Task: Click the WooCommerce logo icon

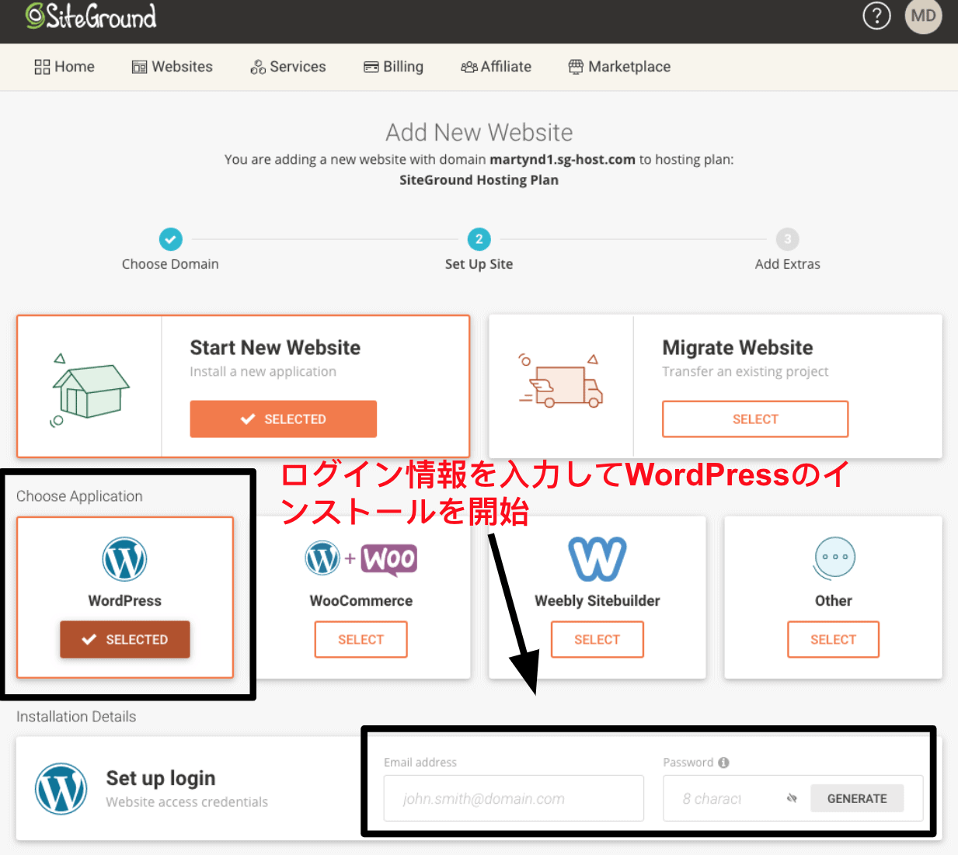Action: (361, 559)
